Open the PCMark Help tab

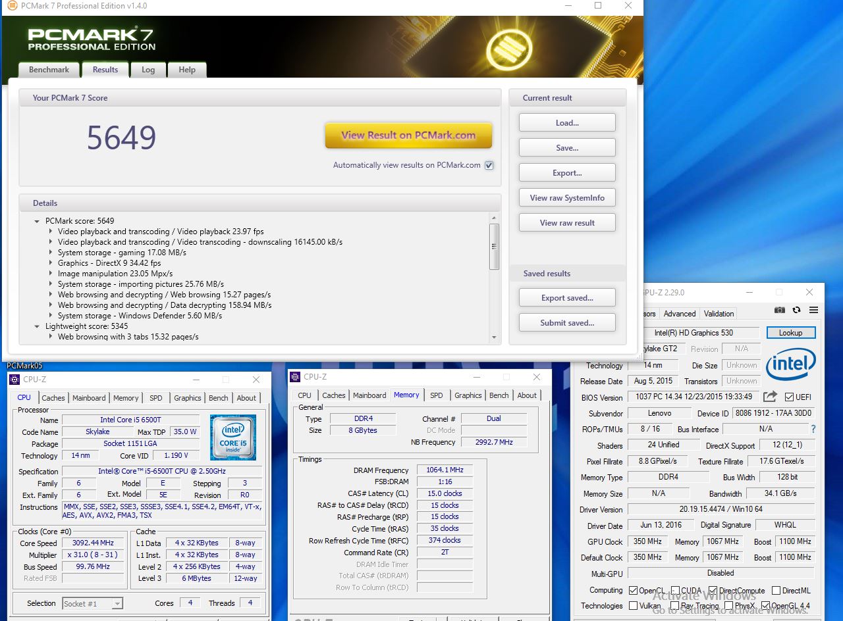tap(187, 70)
